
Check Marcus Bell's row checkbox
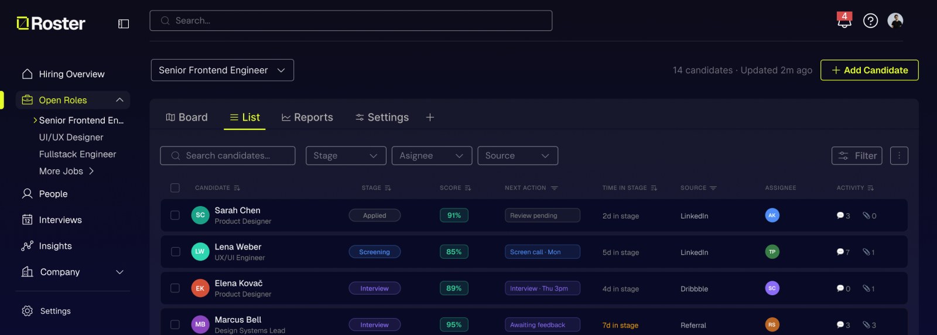[175, 324]
